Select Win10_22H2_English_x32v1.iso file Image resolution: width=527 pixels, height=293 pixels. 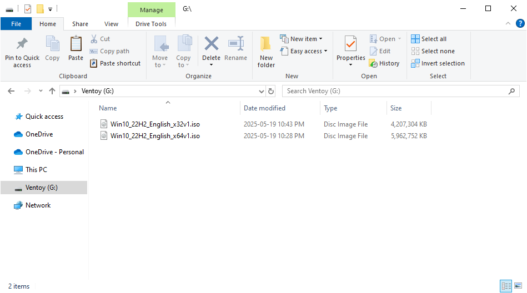click(155, 124)
